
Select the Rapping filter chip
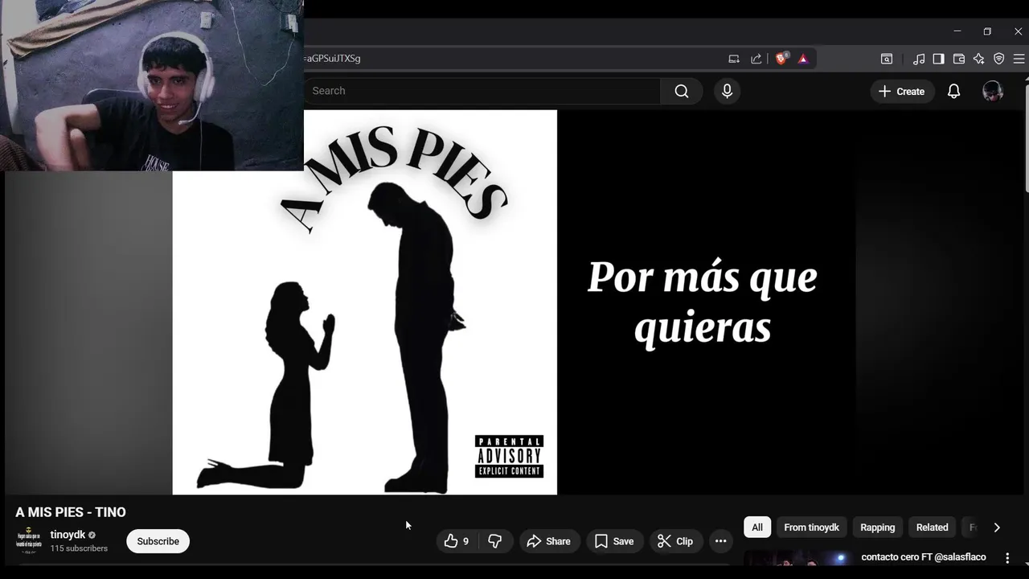pos(877,528)
